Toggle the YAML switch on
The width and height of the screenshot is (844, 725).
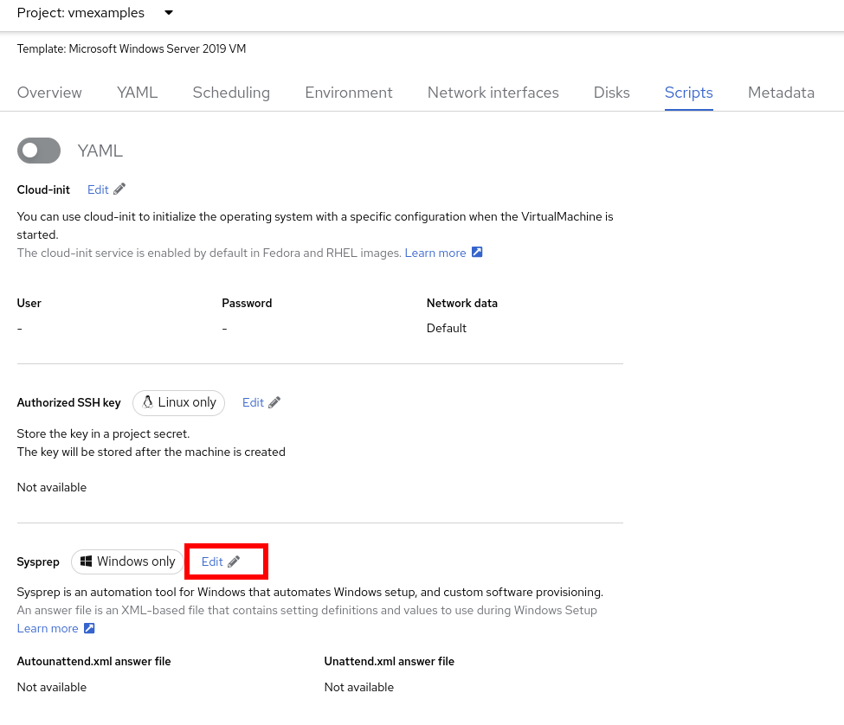[x=39, y=151]
